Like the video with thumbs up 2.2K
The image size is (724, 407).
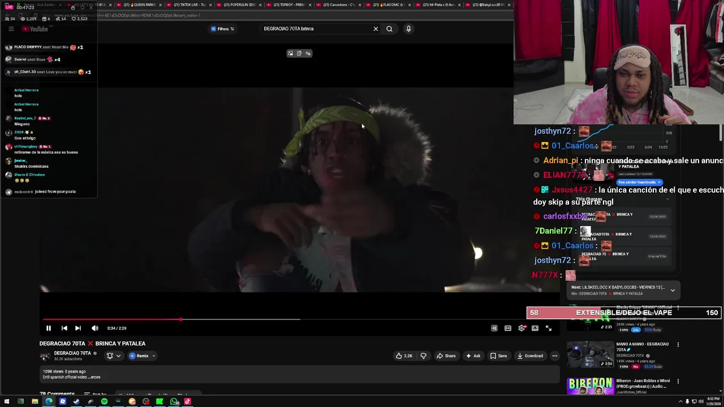pos(404,356)
